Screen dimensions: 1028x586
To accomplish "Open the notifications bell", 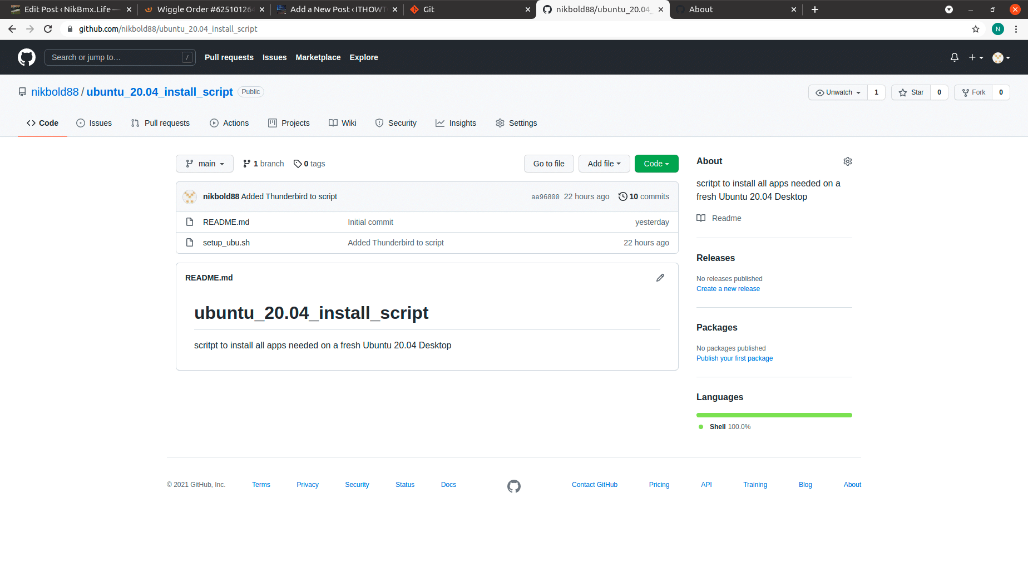I will 955,57.
